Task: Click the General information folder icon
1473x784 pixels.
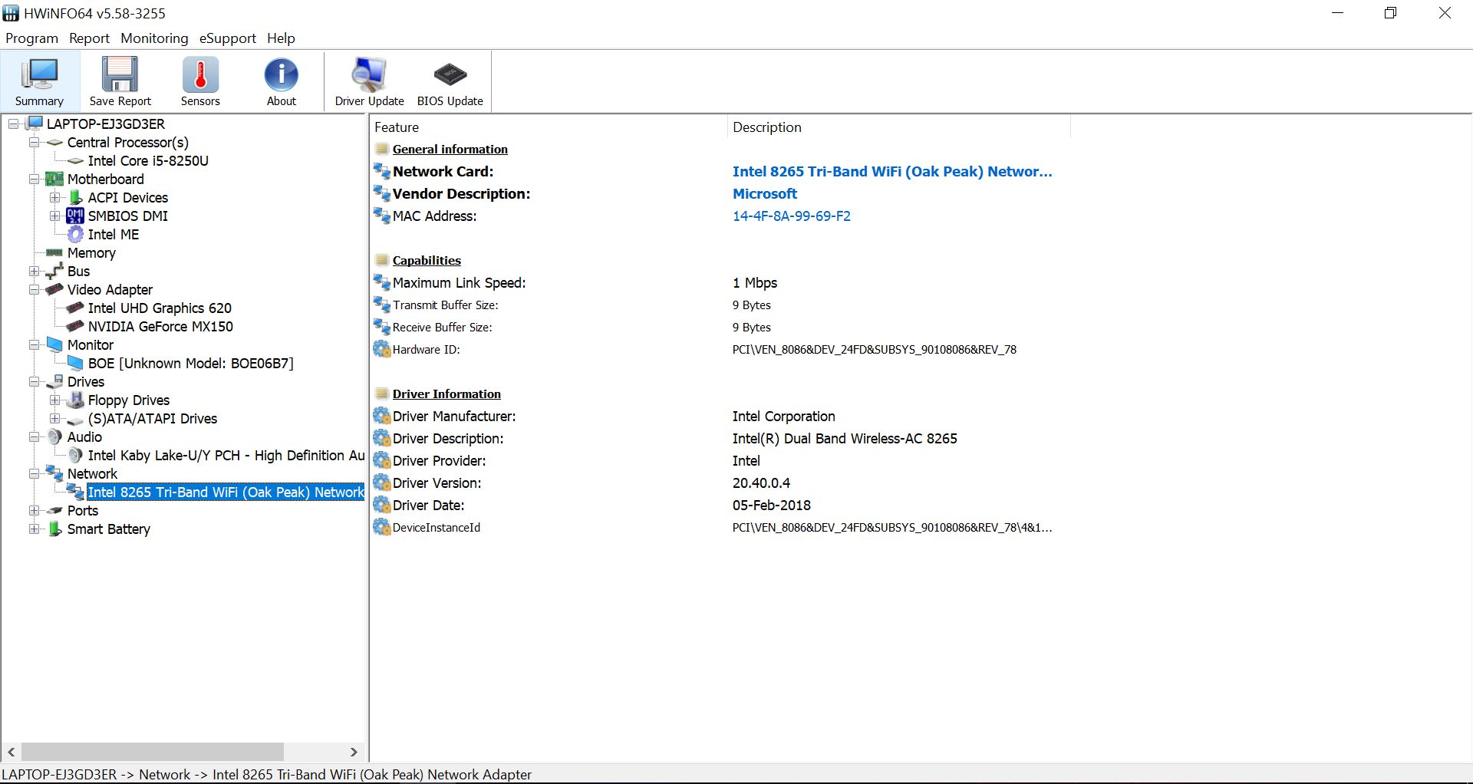Action: pos(382,149)
